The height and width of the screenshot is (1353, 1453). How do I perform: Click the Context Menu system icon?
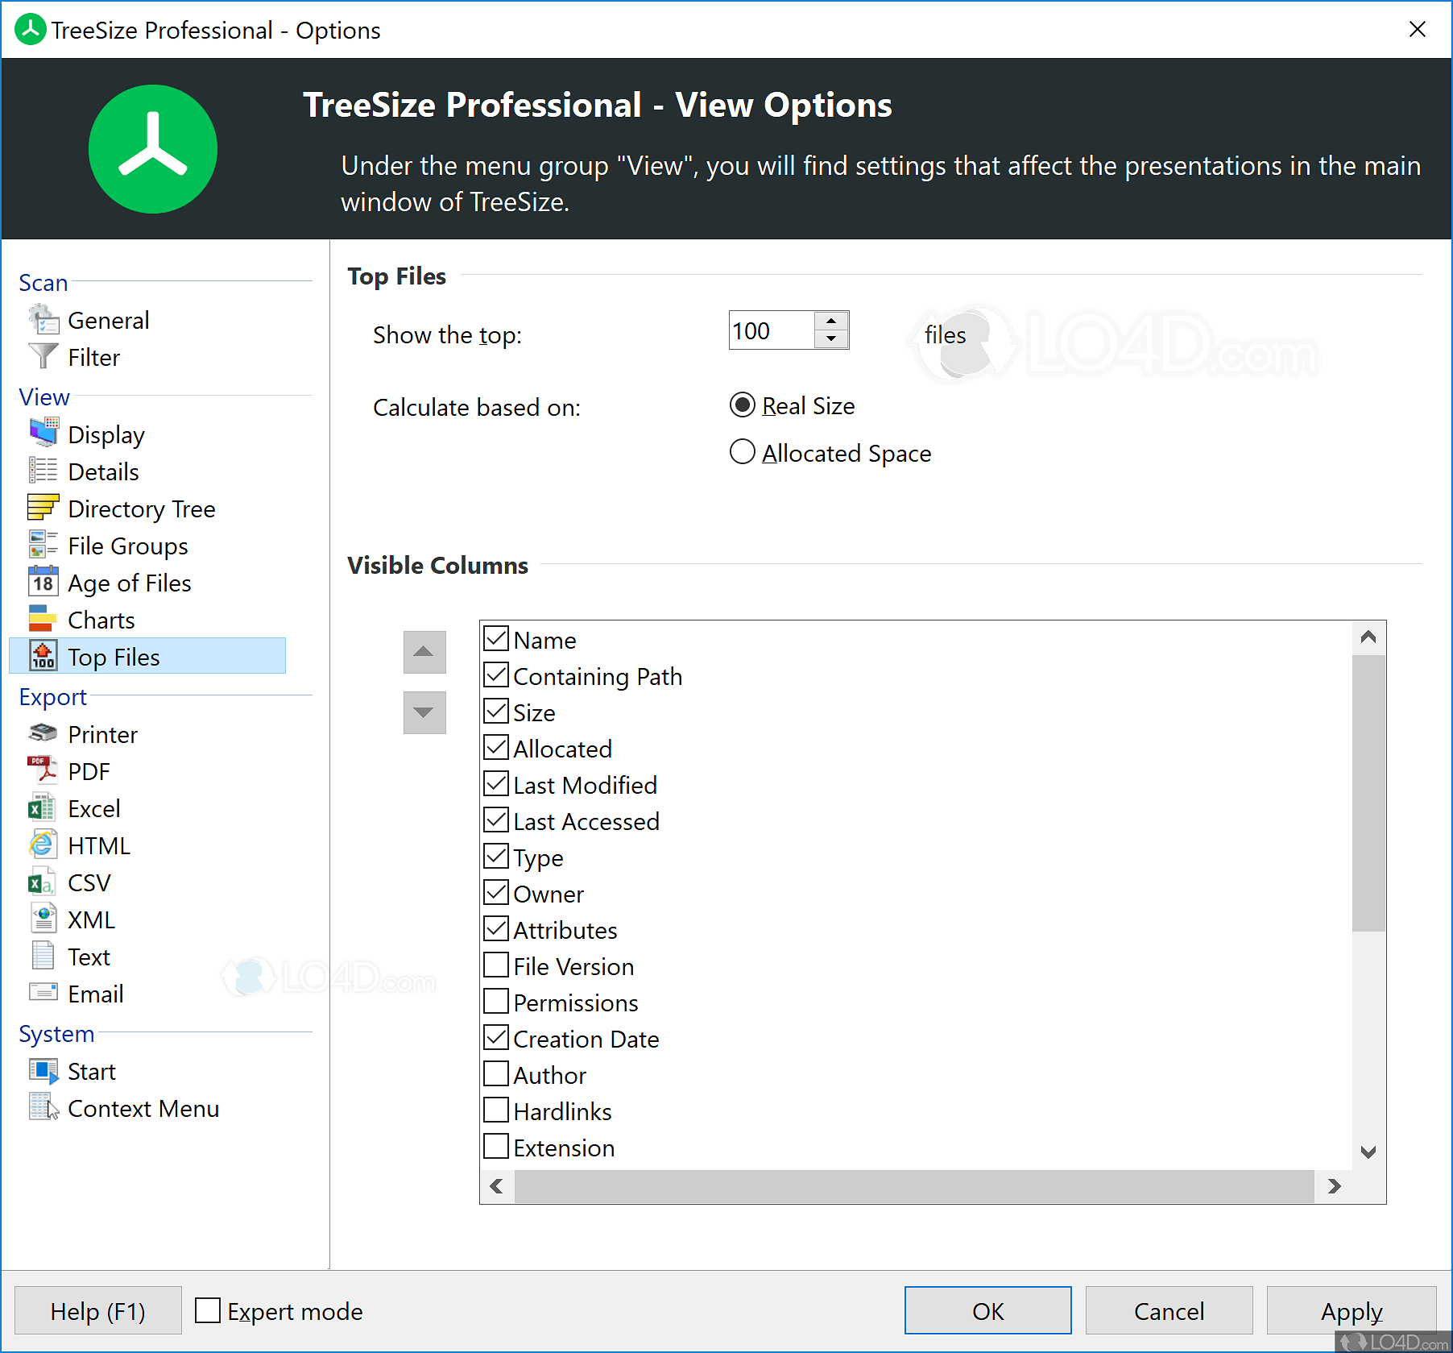(x=43, y=1107)
